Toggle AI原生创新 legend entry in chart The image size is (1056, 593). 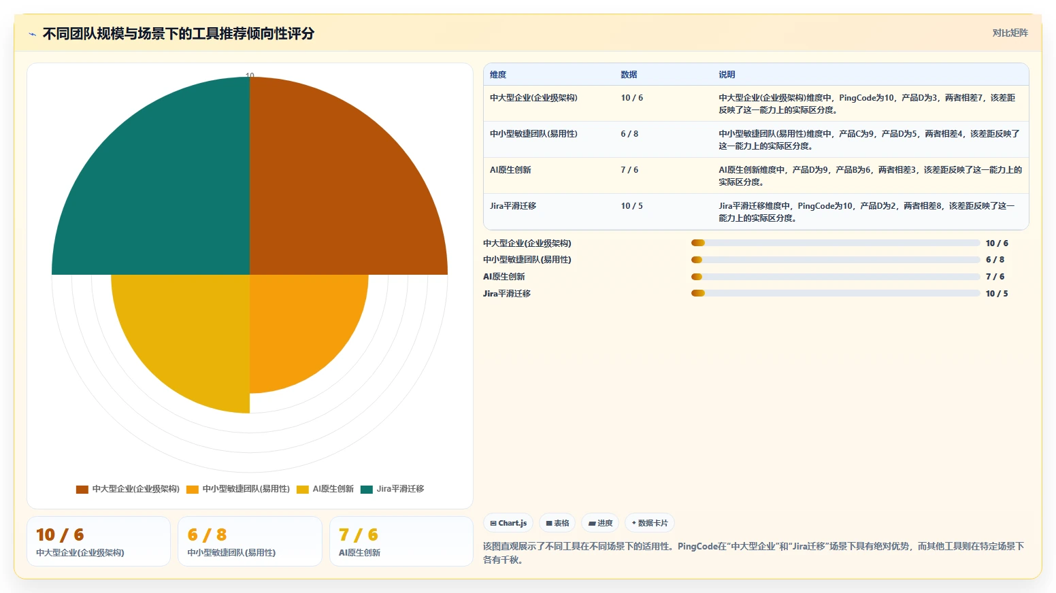click(325, 489)
